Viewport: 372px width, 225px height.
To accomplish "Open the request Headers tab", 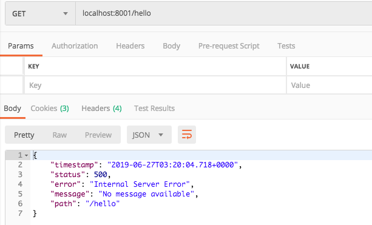I will [x=130, y=45].
